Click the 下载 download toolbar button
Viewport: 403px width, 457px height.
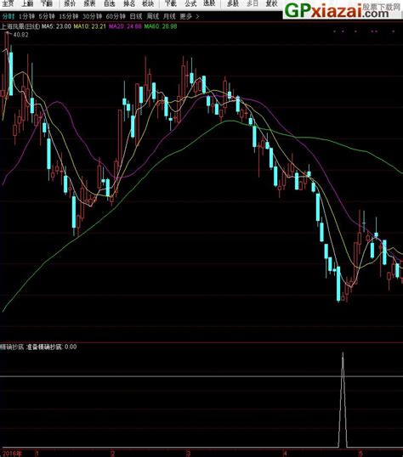pos(171,3)
